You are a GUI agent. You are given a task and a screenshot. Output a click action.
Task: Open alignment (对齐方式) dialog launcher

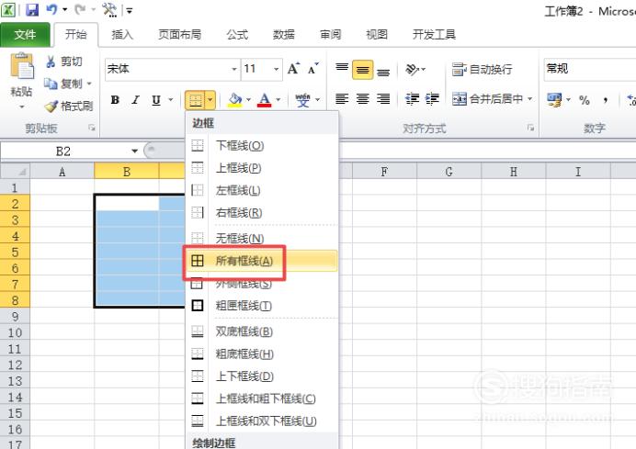530,128
